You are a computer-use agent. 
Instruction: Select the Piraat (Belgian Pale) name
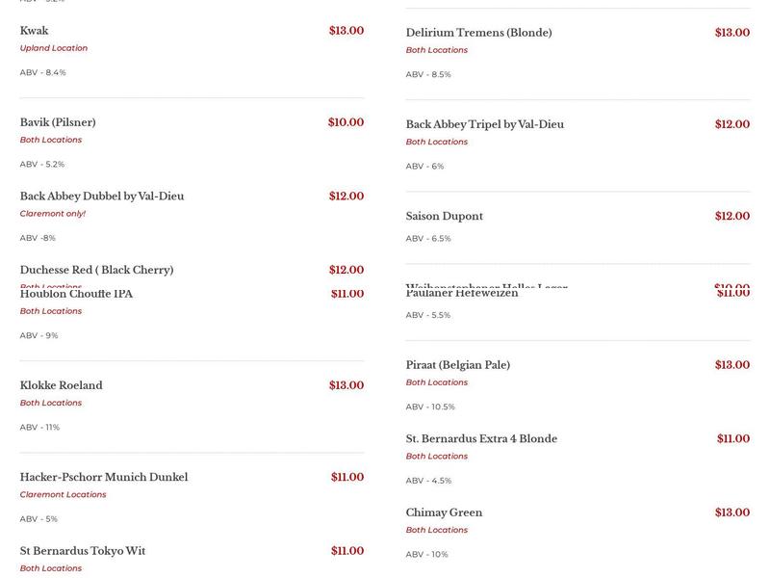(x=457, y=365)
